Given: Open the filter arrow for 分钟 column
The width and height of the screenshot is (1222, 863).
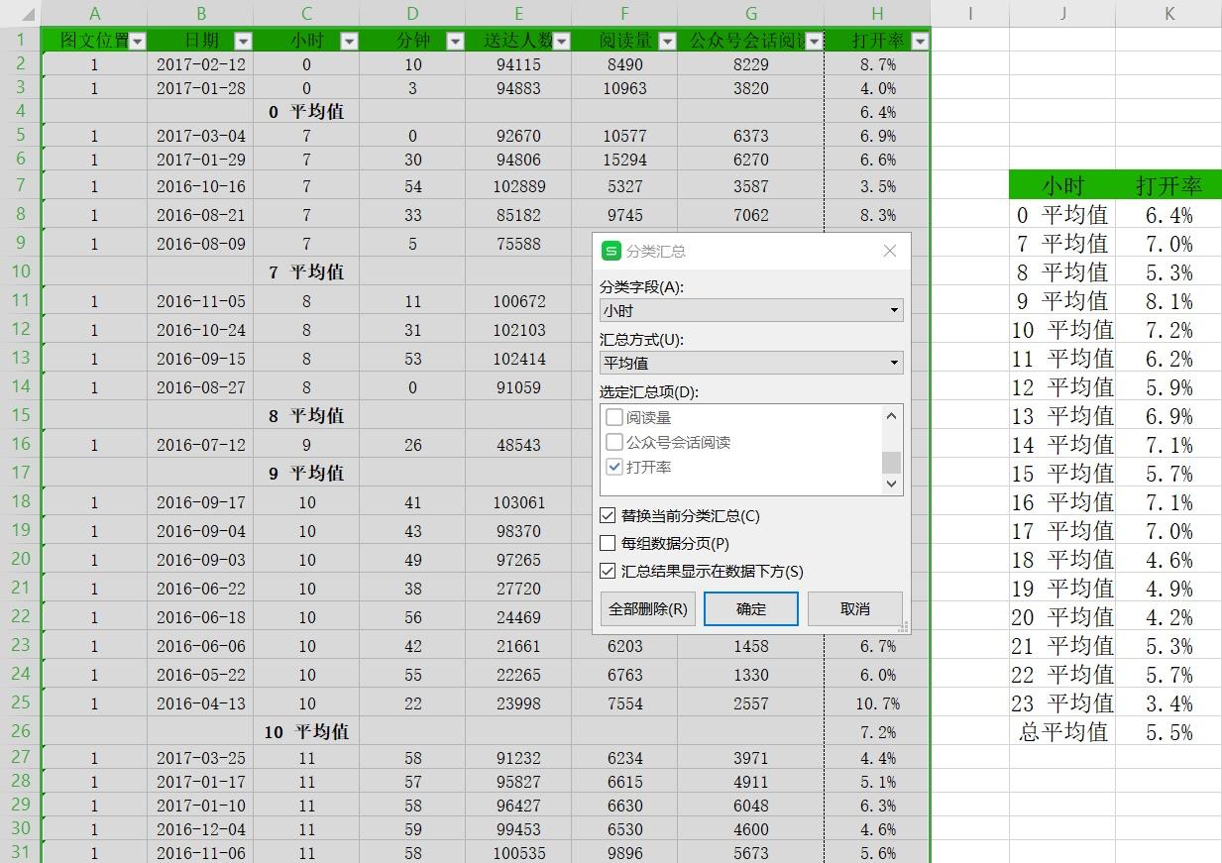Looking at the screenshot, I should [x=455, y=41].
